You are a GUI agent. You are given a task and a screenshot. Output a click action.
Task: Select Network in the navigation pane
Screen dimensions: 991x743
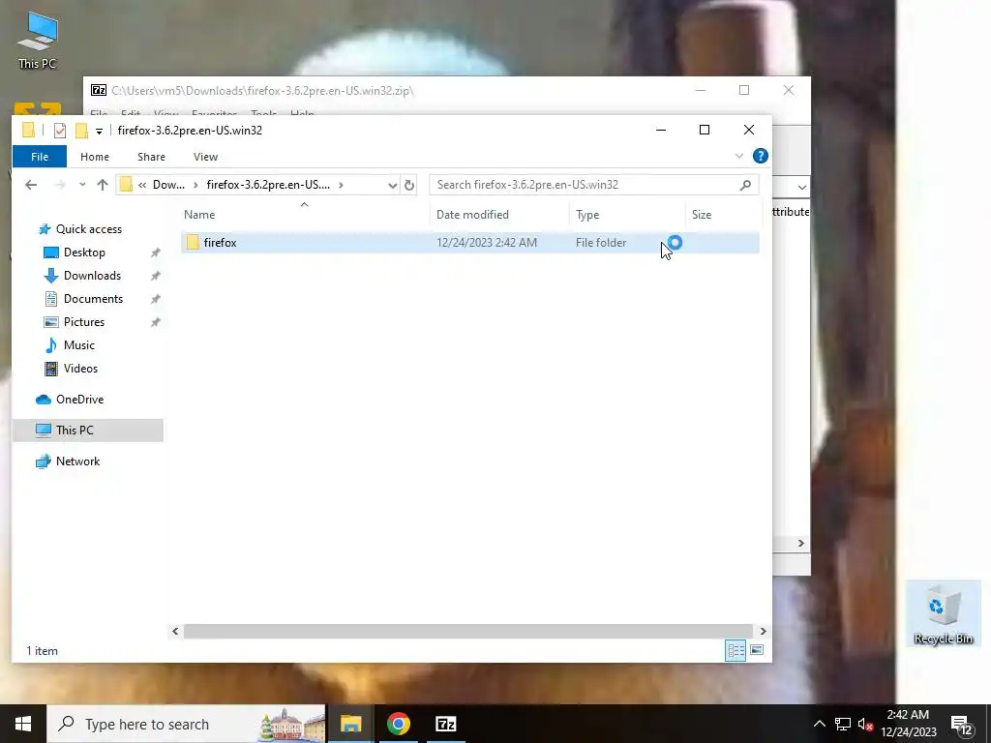click(77, 461)
